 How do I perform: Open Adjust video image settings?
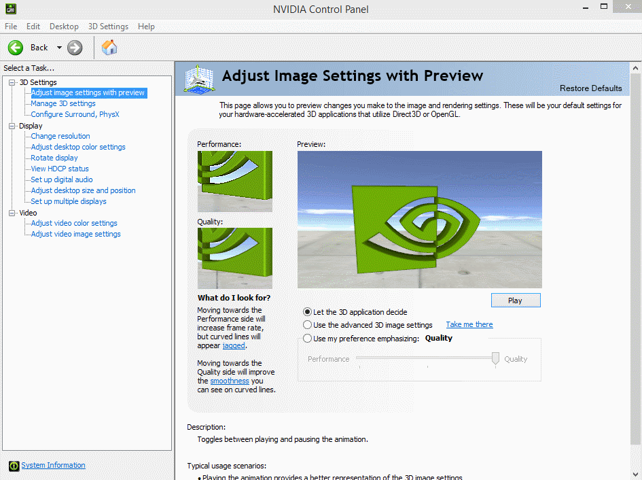[x=75, y=234]
